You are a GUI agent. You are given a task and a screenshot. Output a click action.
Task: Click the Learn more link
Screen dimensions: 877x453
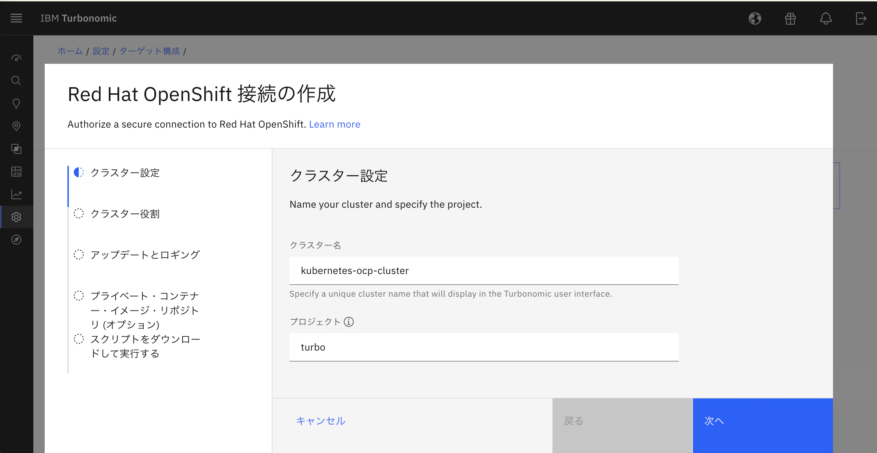[x=335, y=124]
